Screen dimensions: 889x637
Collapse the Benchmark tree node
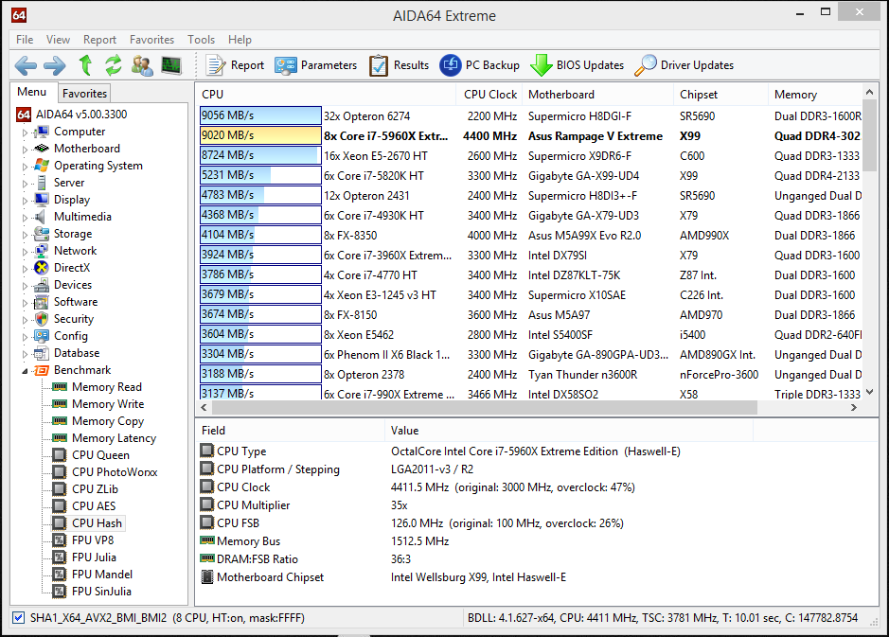click(25, 371)
